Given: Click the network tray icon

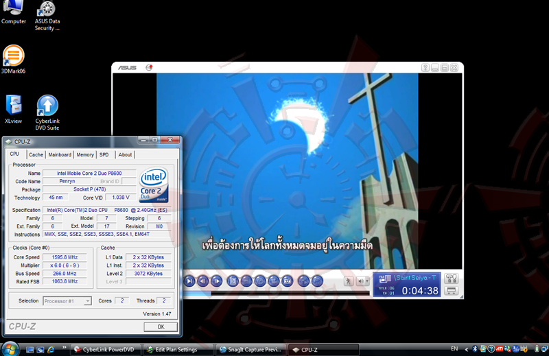Looking at the screenshot, I should point(544,348).
